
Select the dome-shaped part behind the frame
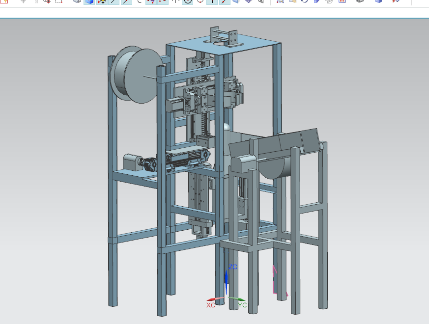228,128
